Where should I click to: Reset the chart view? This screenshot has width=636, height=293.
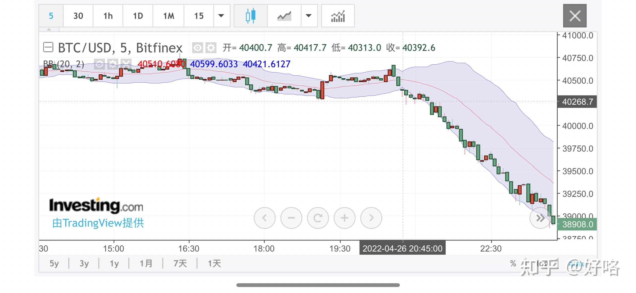point(318,218)
